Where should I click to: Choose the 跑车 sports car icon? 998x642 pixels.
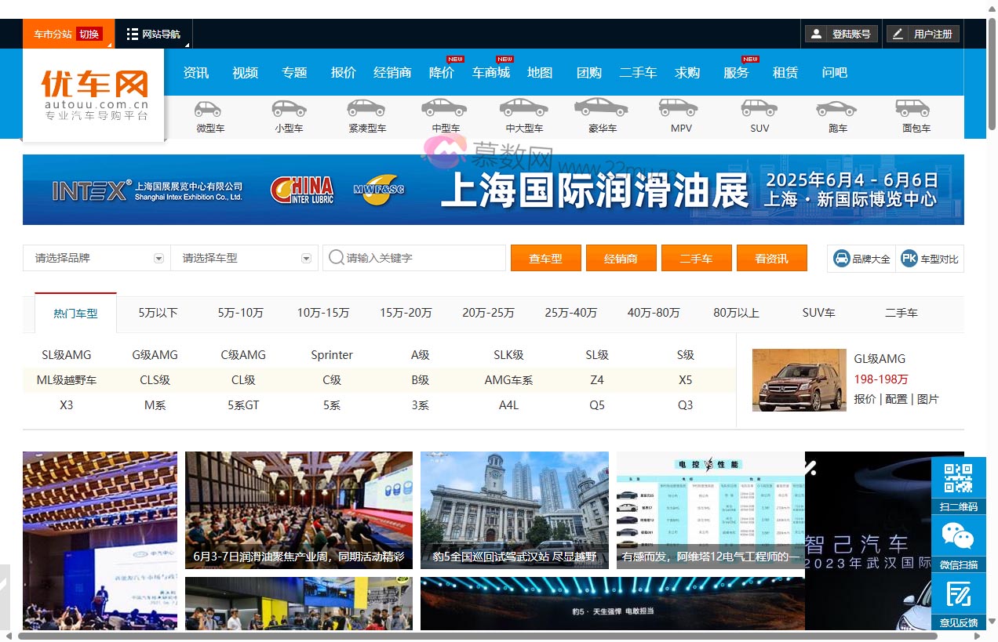coord(836,108)
